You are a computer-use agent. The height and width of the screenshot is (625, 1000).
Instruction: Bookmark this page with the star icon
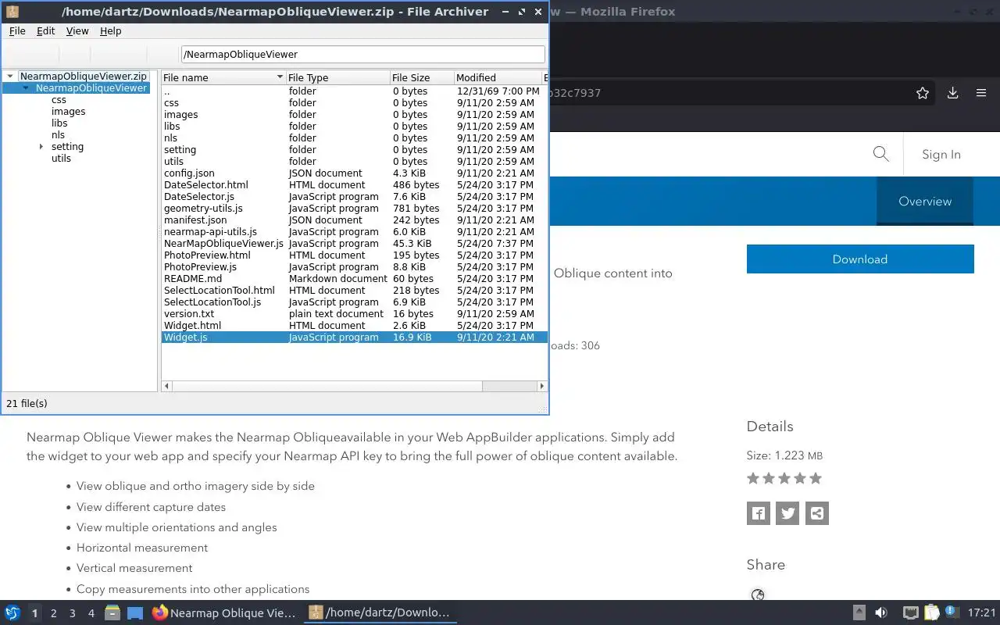coord(923,93)
